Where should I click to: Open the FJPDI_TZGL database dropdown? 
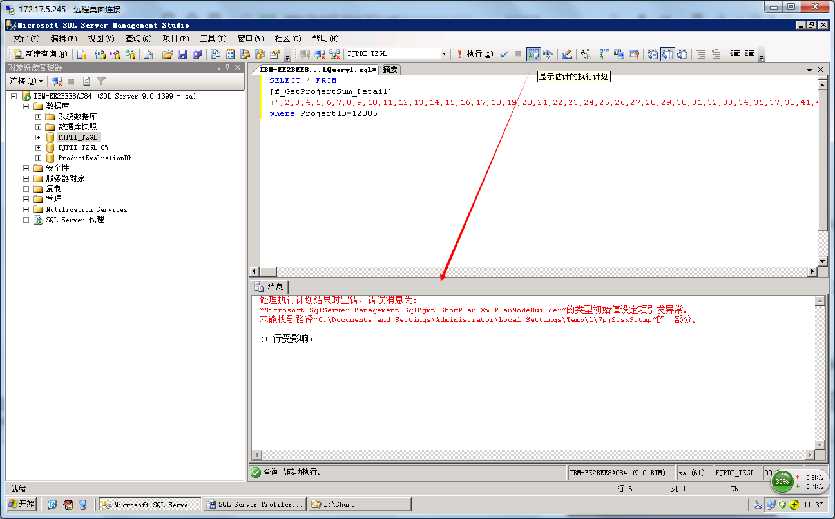pos(444,54)
